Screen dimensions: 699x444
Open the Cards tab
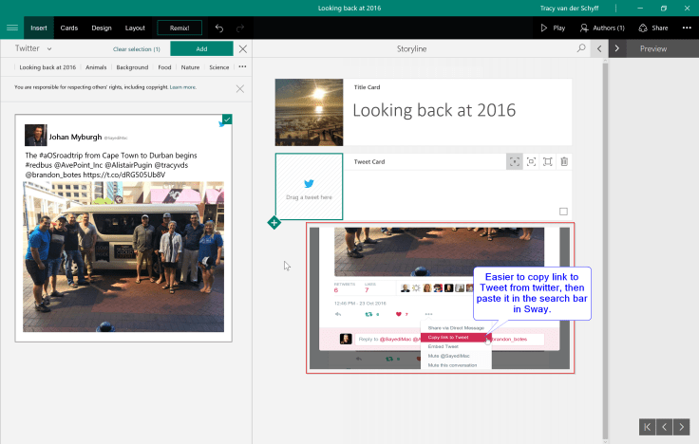point(69,28)
